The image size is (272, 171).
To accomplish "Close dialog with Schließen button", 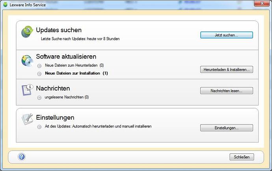I will tap(242, 157).
